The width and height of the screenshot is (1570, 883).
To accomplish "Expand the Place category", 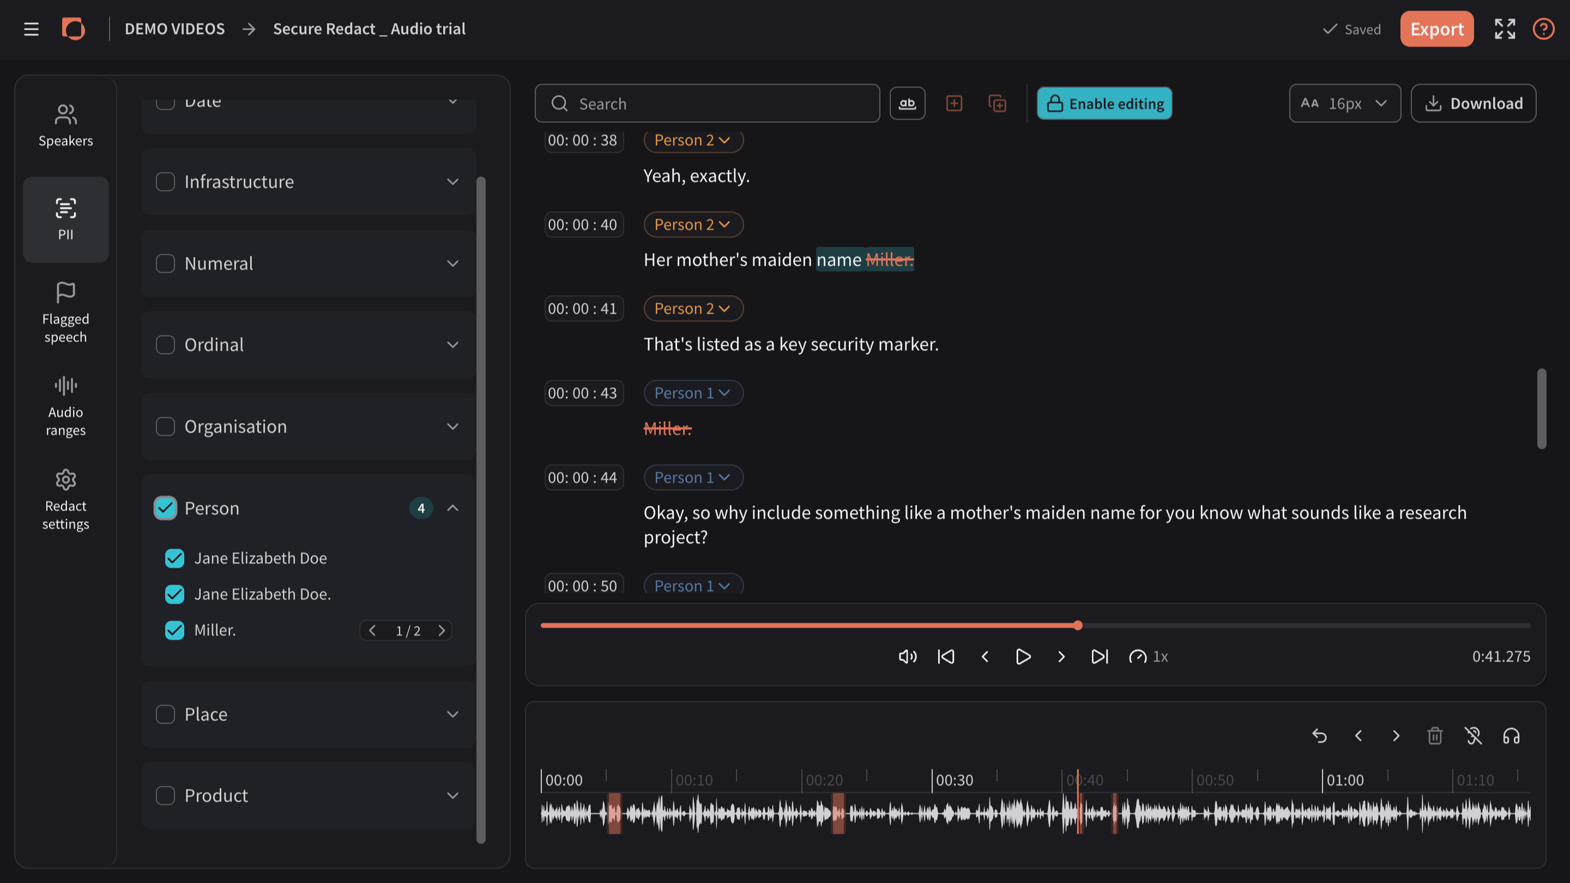I will [453, 714].
